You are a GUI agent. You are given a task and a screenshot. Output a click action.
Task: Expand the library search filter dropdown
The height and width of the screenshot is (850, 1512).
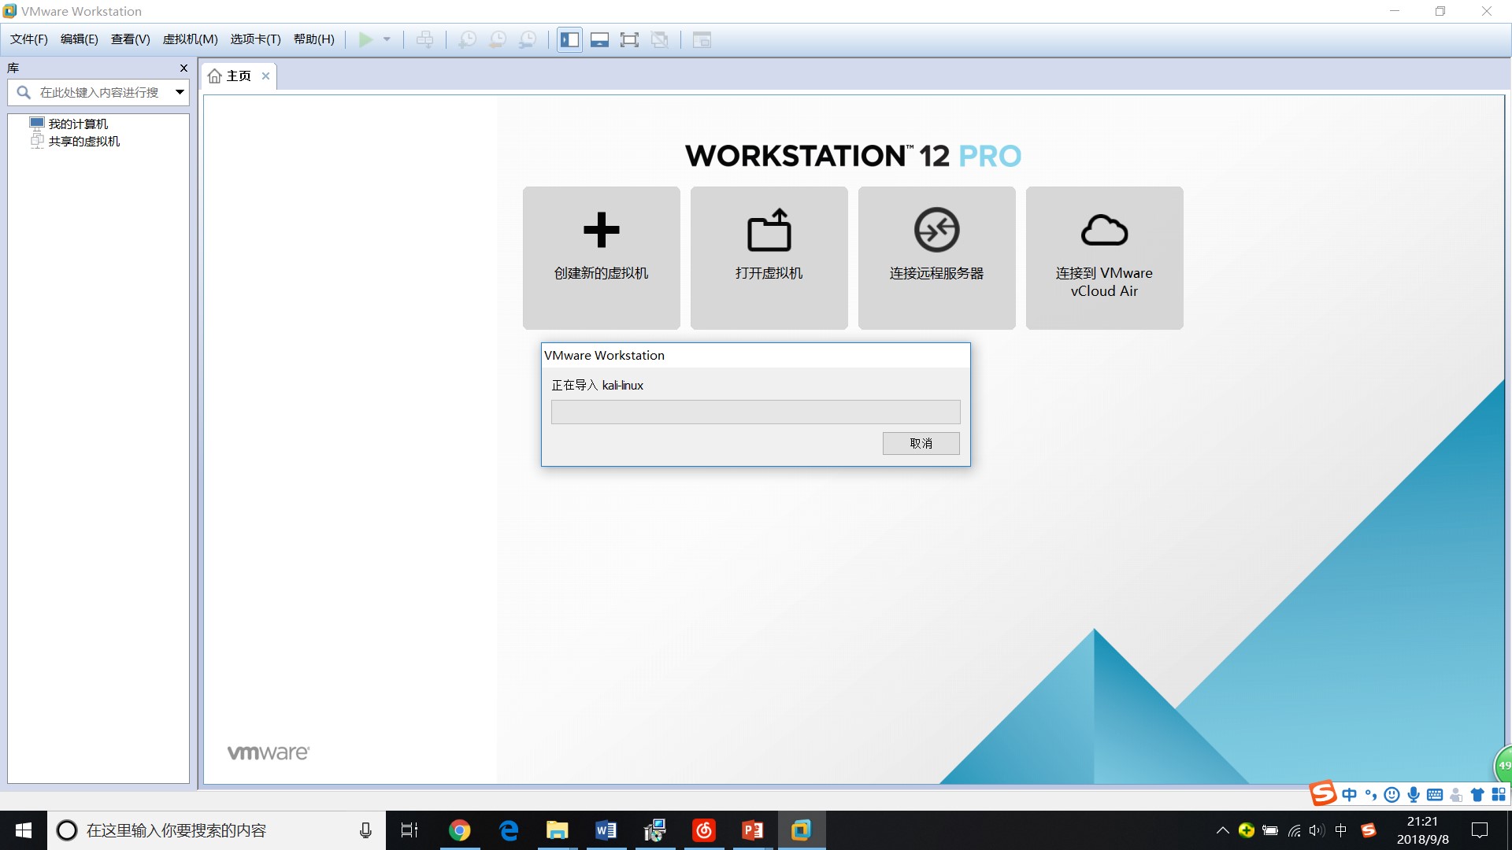(x=180, y=92)
